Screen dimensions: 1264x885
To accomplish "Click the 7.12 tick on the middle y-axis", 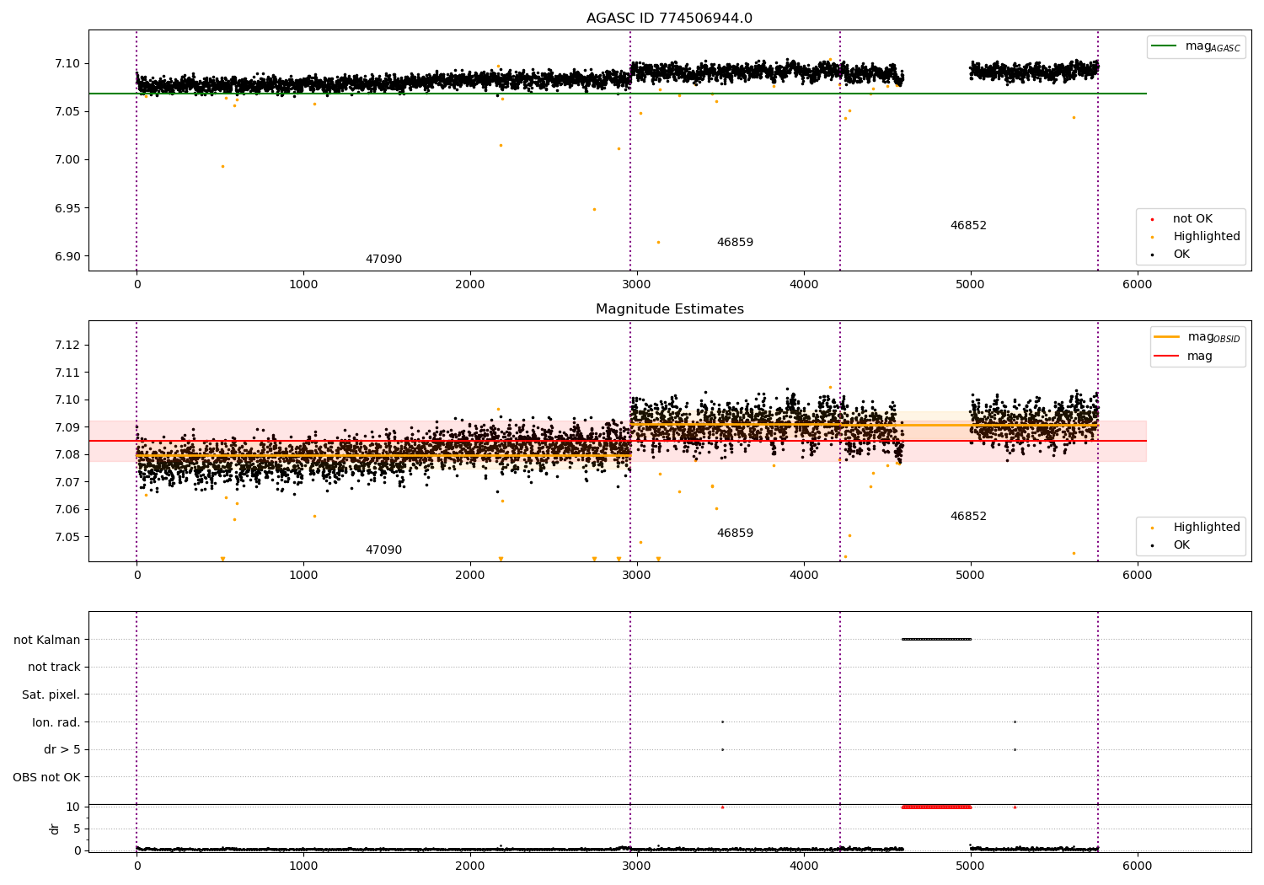I will (x=66, y=346).
